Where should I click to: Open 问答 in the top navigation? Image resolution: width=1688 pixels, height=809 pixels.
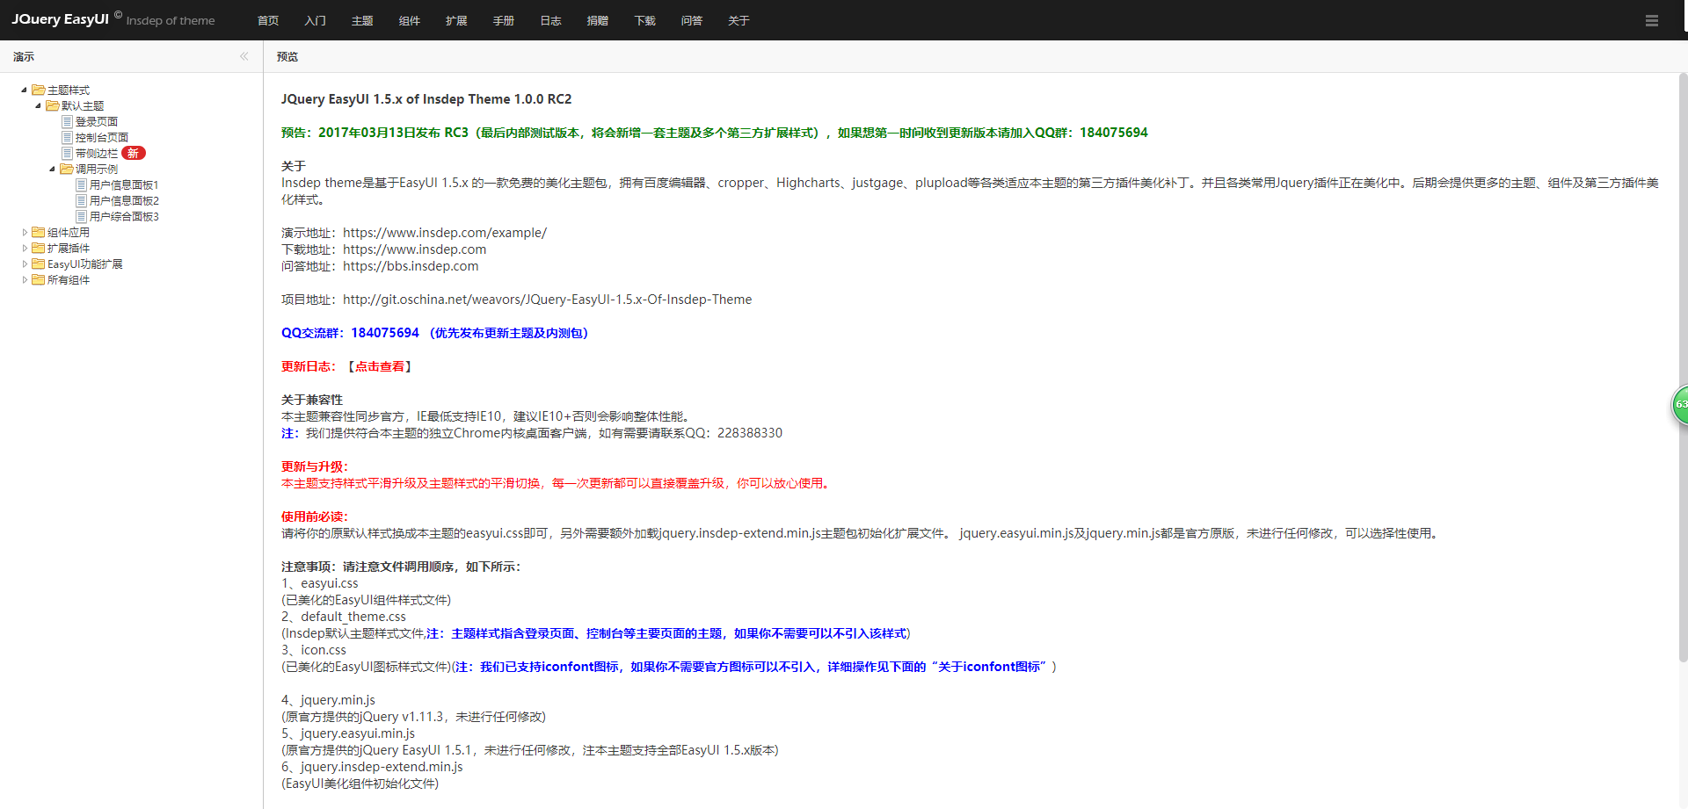coord(692,20)
